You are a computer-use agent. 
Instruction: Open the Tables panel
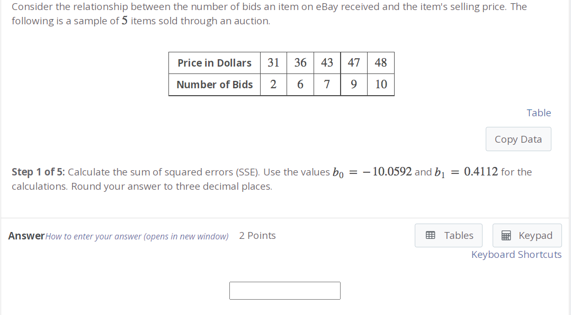(x=448, y=235)
